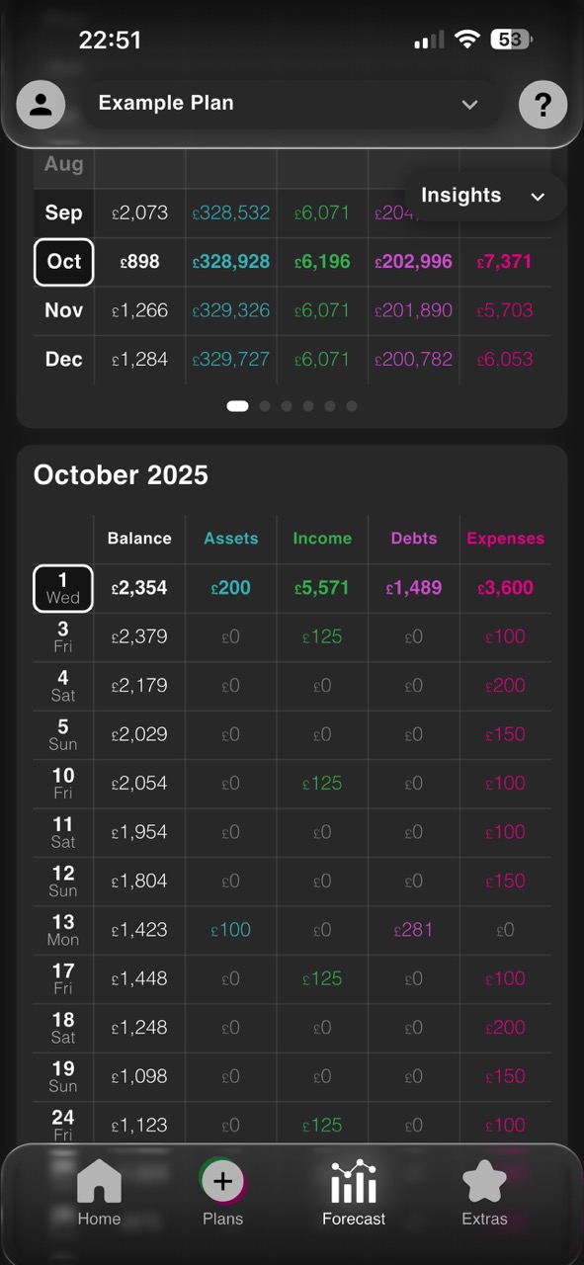Tap the Plans plus icon
Viewport: 584px width, 1265px height.
point(222,1179)
